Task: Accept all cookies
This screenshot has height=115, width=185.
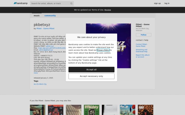Action: tap(92, 70)
